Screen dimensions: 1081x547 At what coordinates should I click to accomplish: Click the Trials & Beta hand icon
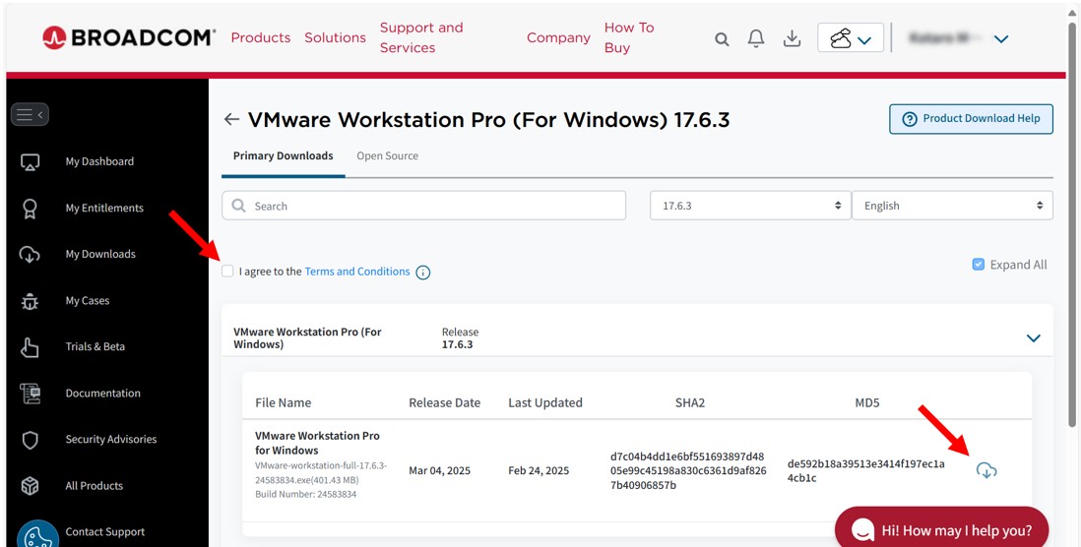(x=31, y=347)
